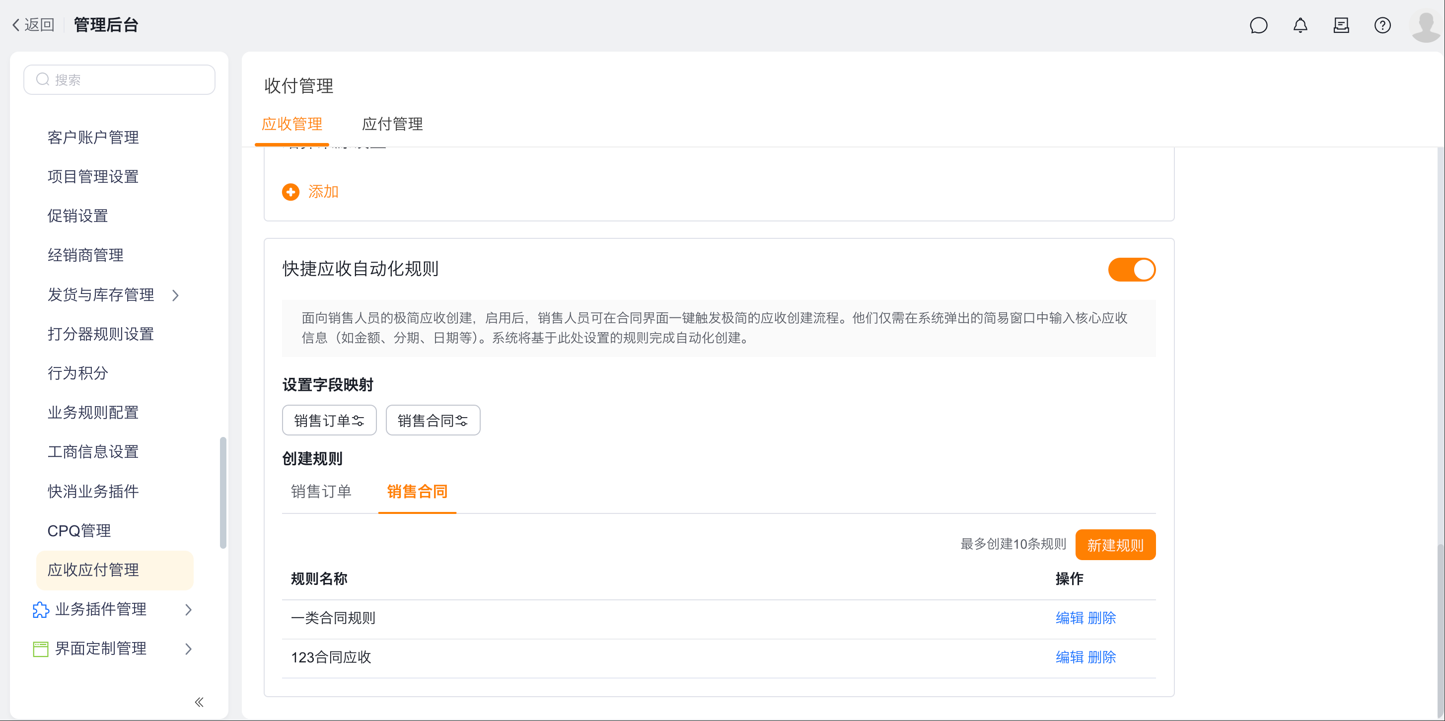
Task: Expand 业务插件管理 arrow
Action: 189,609
